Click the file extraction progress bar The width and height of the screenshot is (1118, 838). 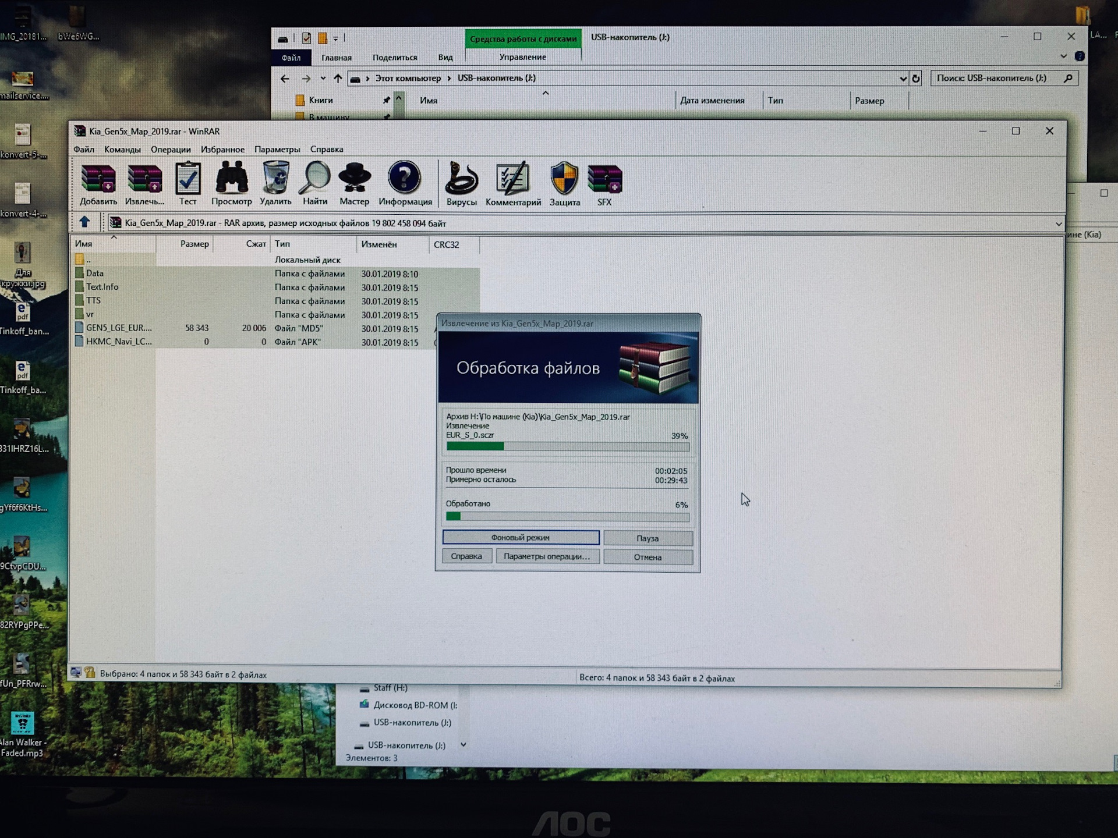tap(568, 446)
